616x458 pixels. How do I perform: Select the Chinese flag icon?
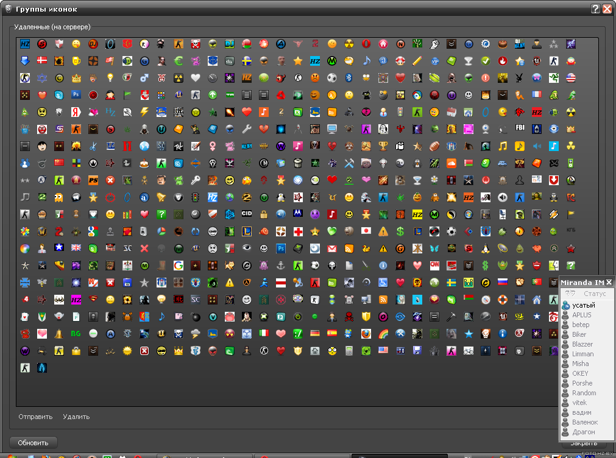point(59,163)
